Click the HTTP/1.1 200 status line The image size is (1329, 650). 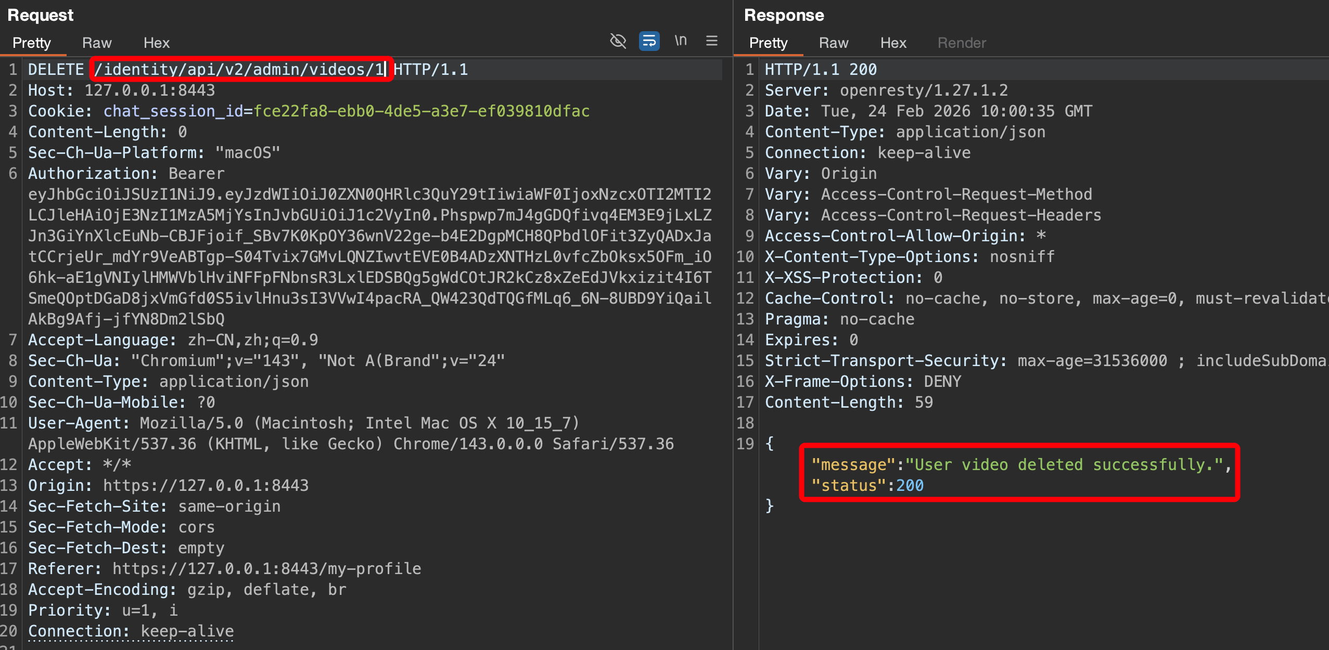tap(820, 70)
